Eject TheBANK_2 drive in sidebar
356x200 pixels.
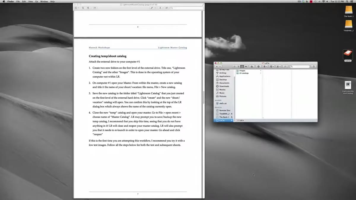[232, 114]
